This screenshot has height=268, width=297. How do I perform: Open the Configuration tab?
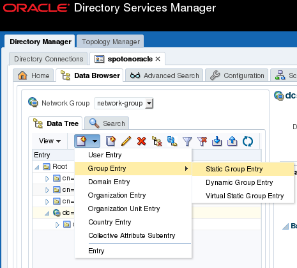click(237, 75)
